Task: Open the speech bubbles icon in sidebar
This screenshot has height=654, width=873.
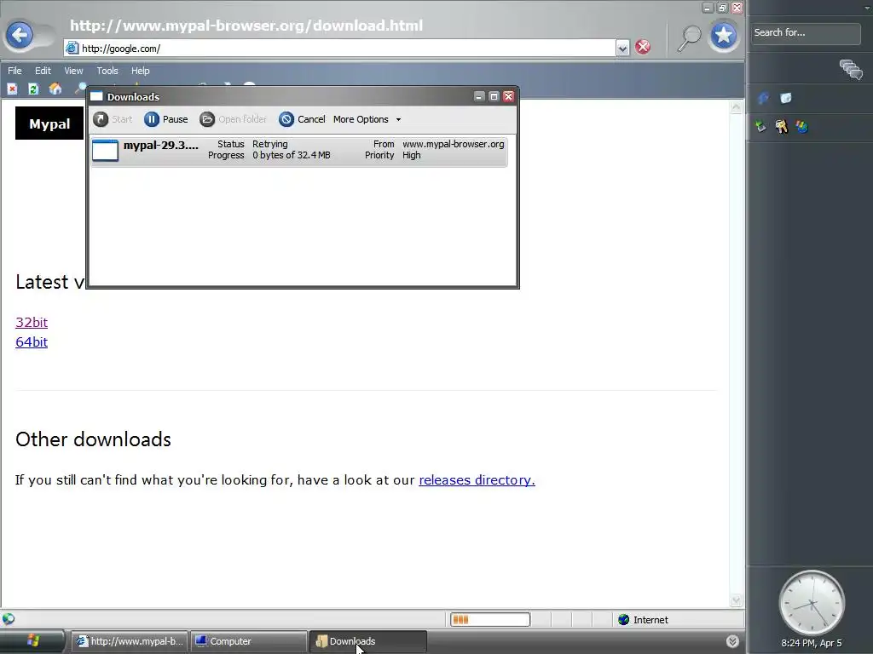Action: 852,70
